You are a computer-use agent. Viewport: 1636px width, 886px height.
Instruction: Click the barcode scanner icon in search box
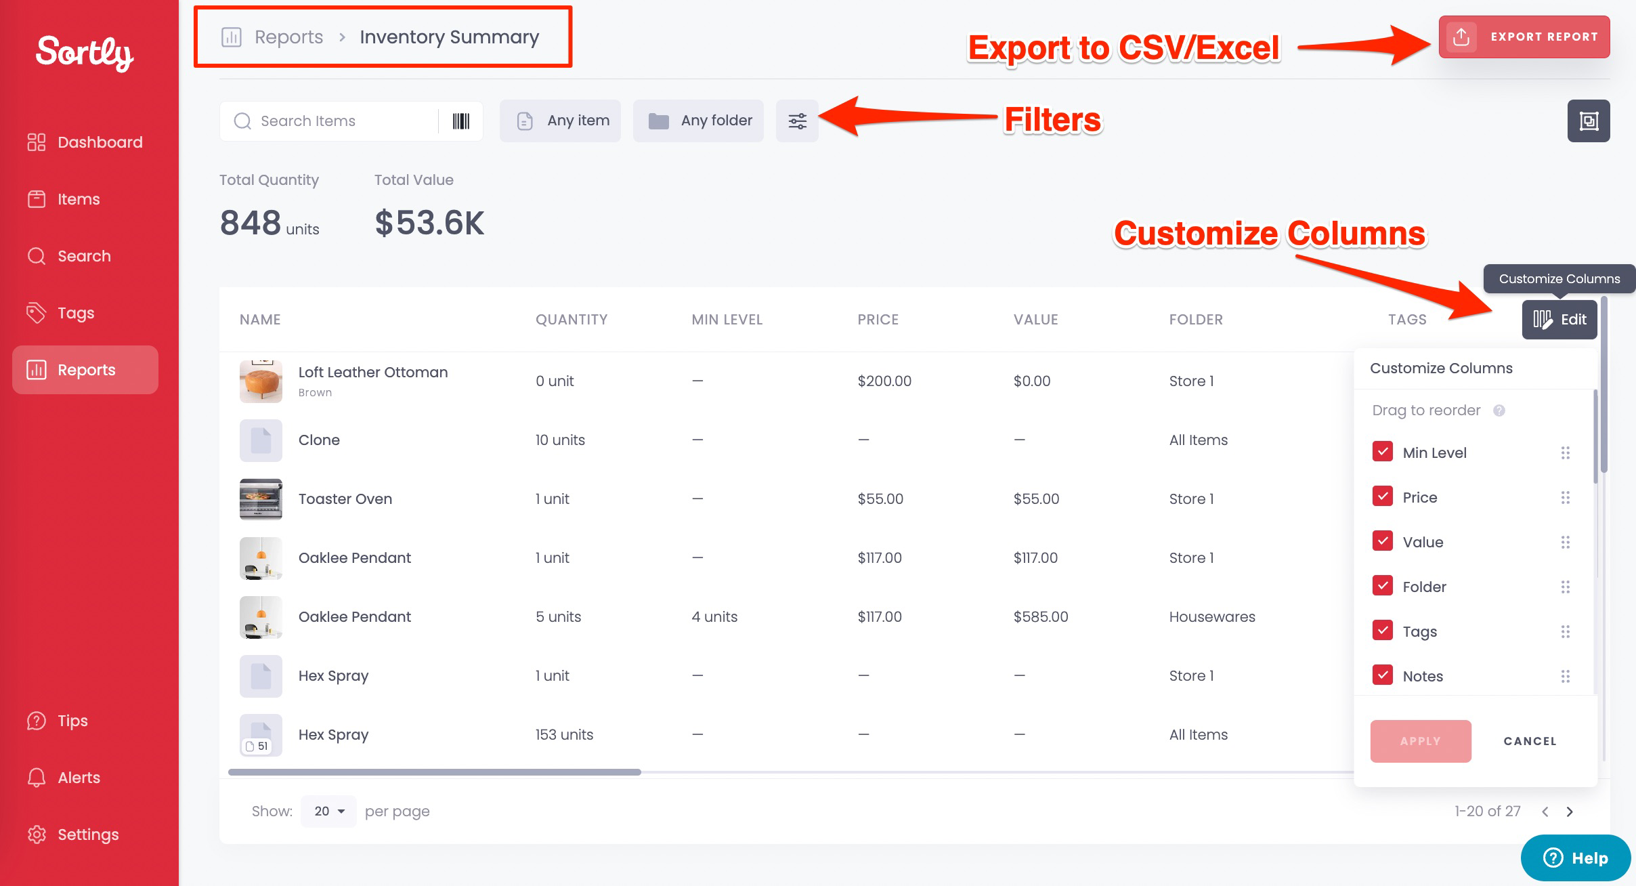point(460,121)
